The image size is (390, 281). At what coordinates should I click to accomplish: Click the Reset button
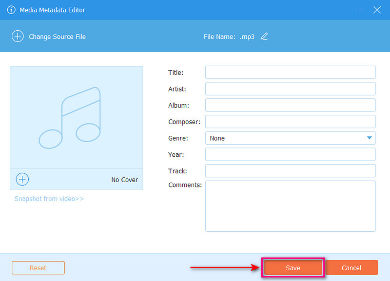[x=38, y=268]
